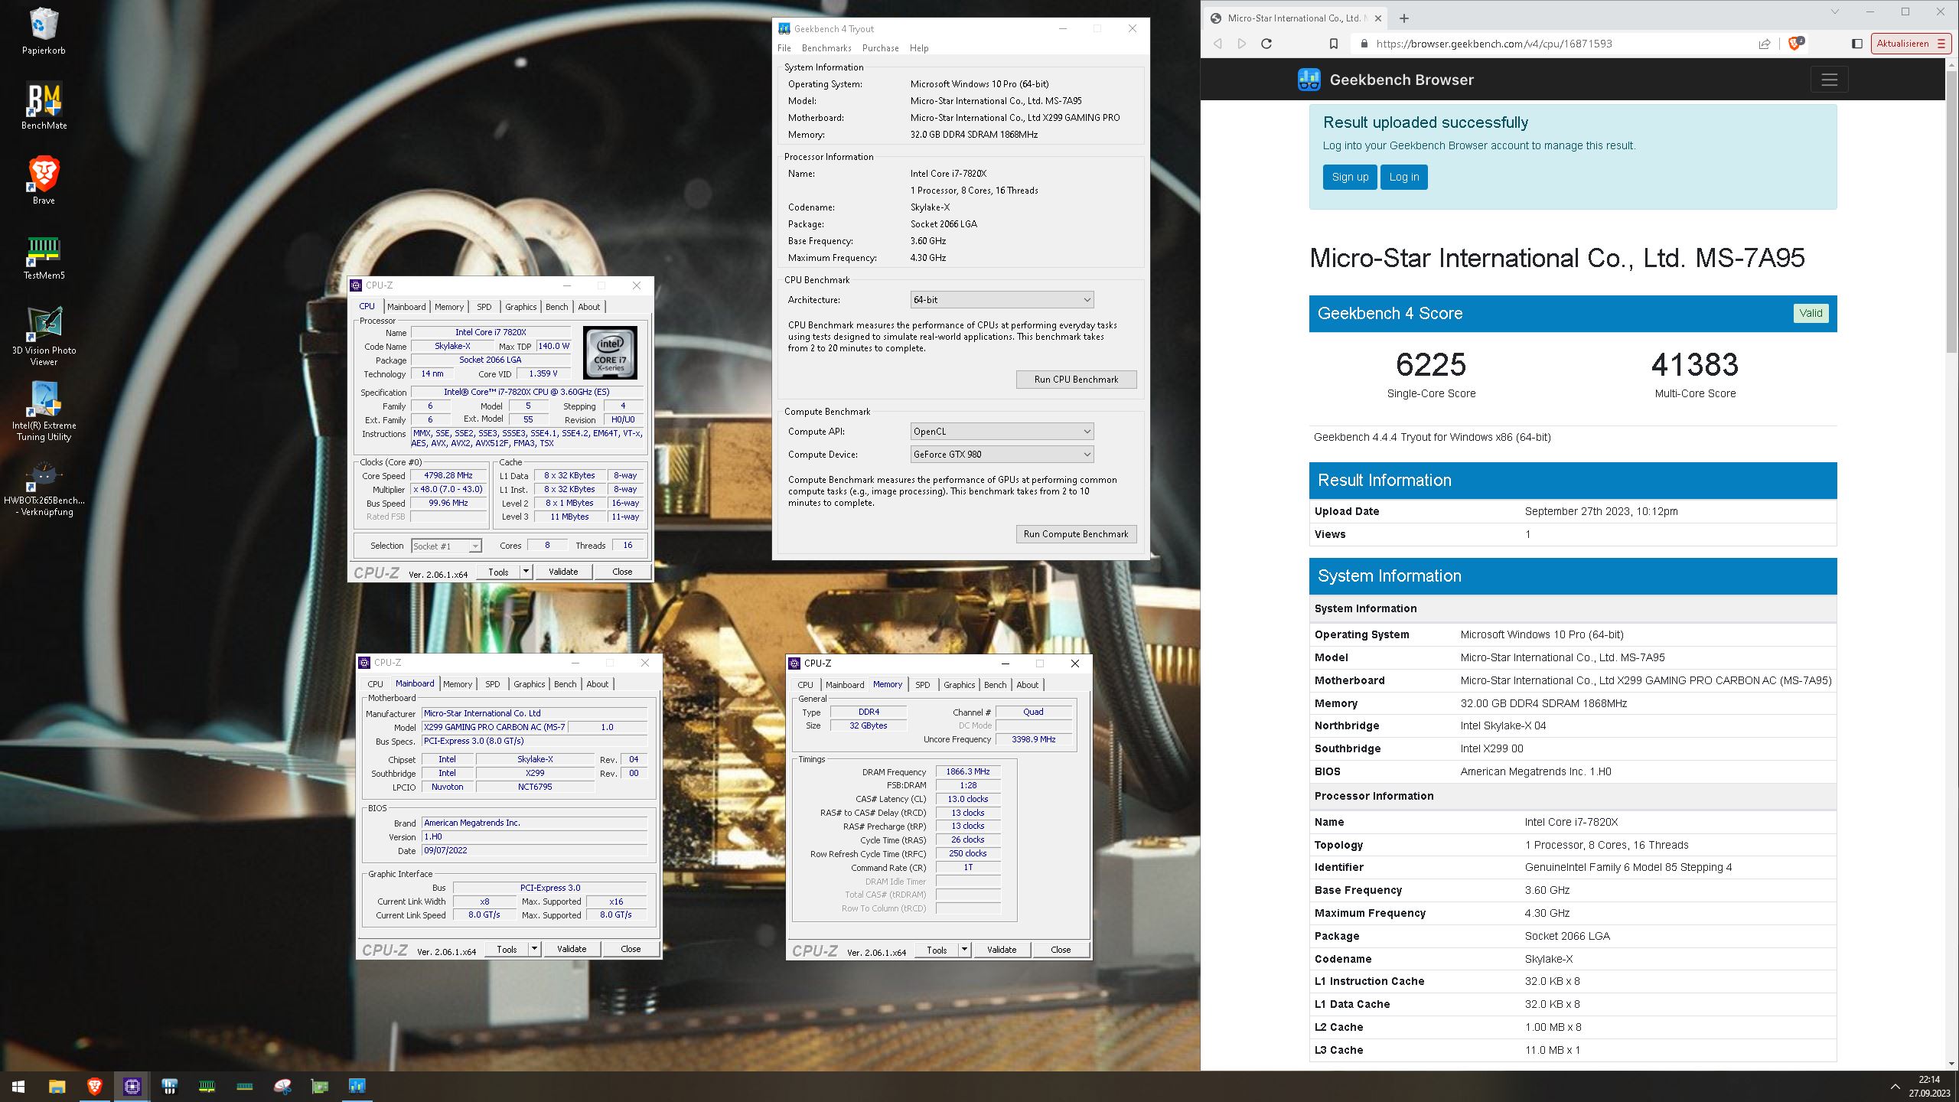Screen dimensions: 1959x1102
Task: Click the Log in button
Action: coord(1403,177)
